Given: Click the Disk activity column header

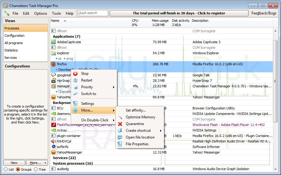Looking at the screenshot, I should click(x=181, y=23).
